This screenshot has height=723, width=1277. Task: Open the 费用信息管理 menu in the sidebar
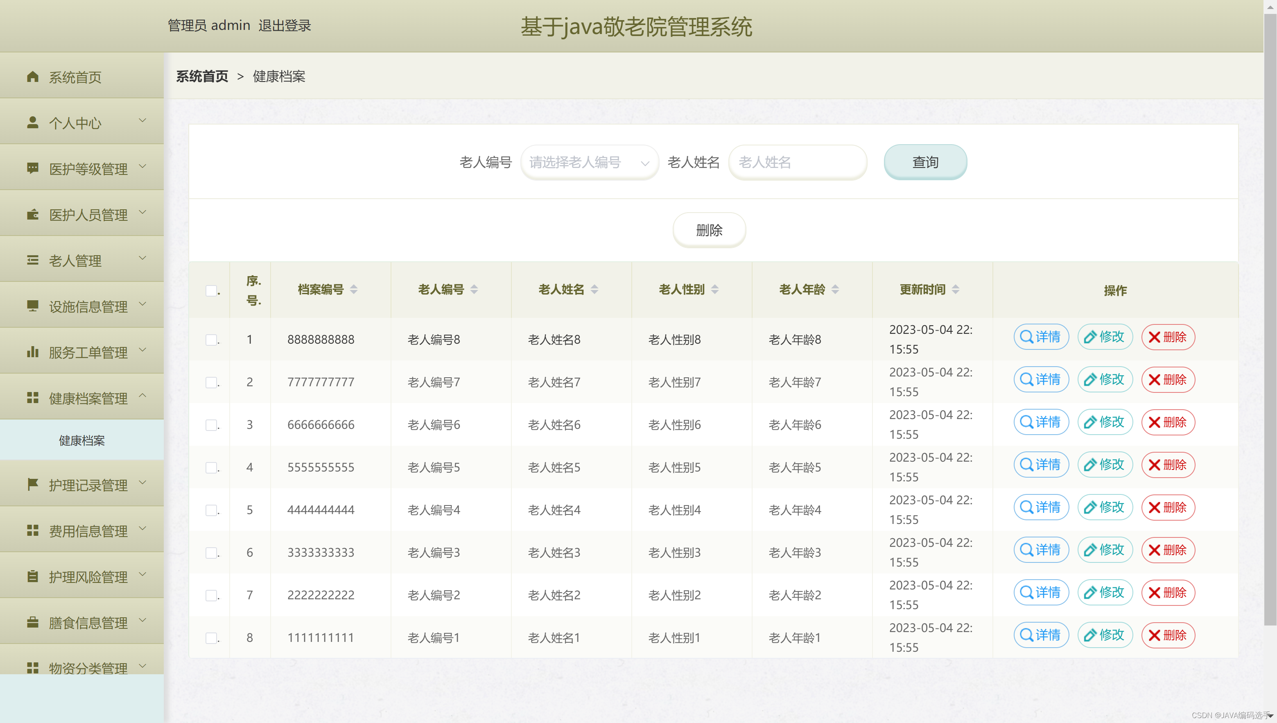82,531
